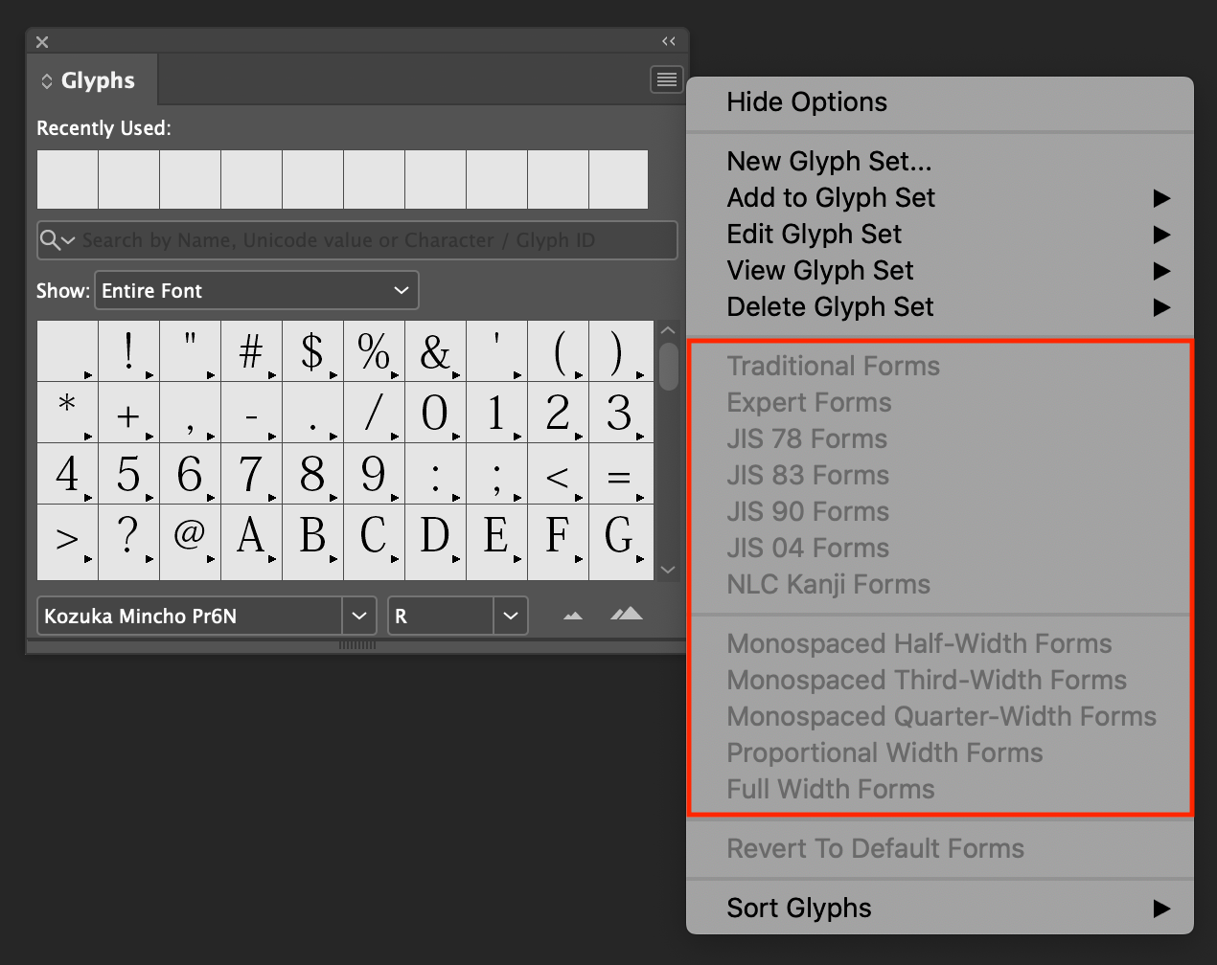Open the Glyphs panel flyout menu icon

[x=666, y=79]
